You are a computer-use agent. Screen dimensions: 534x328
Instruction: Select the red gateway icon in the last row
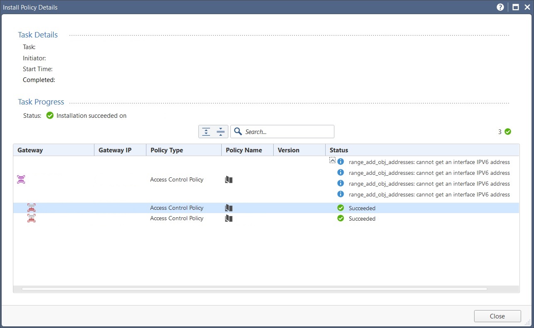point(32,218)
